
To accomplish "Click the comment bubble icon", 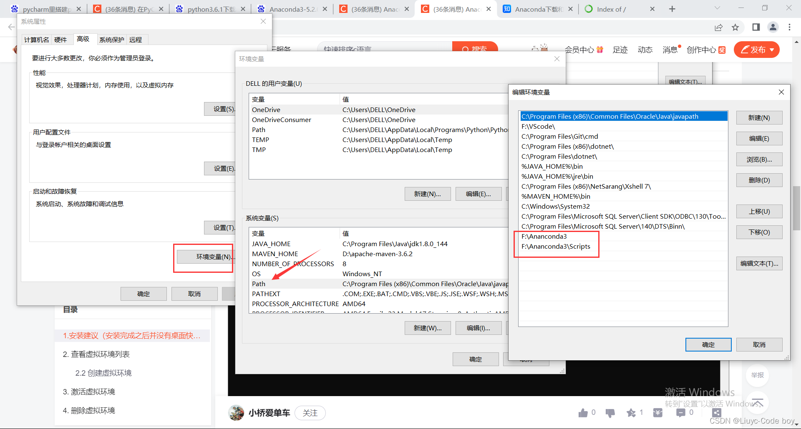I will pos(680,413).
